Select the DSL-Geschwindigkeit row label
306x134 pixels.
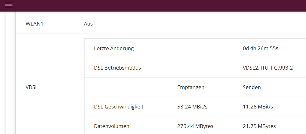coord(119,107)
